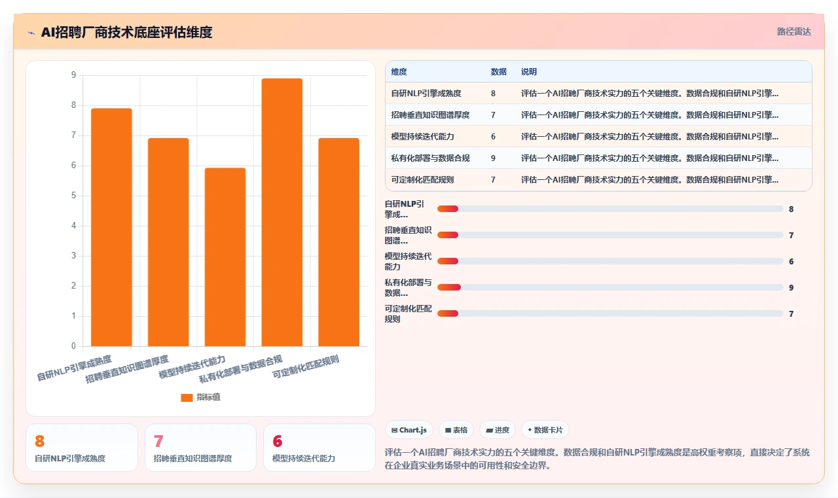This screenshot has width=838, height=498.
Task: Click the 招聘垂直知识图谱厚度 x-axis label
Action: 127,369
